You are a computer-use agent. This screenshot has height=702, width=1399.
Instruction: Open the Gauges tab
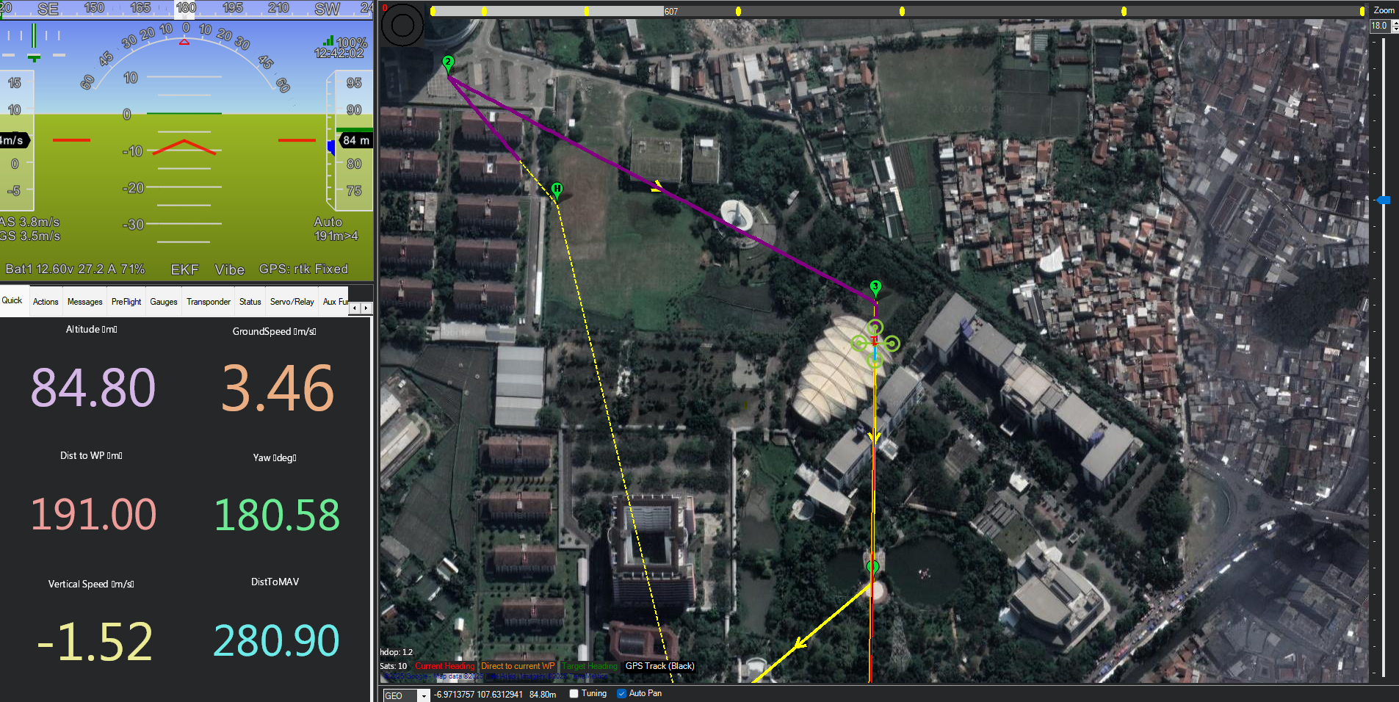point(163,301)
